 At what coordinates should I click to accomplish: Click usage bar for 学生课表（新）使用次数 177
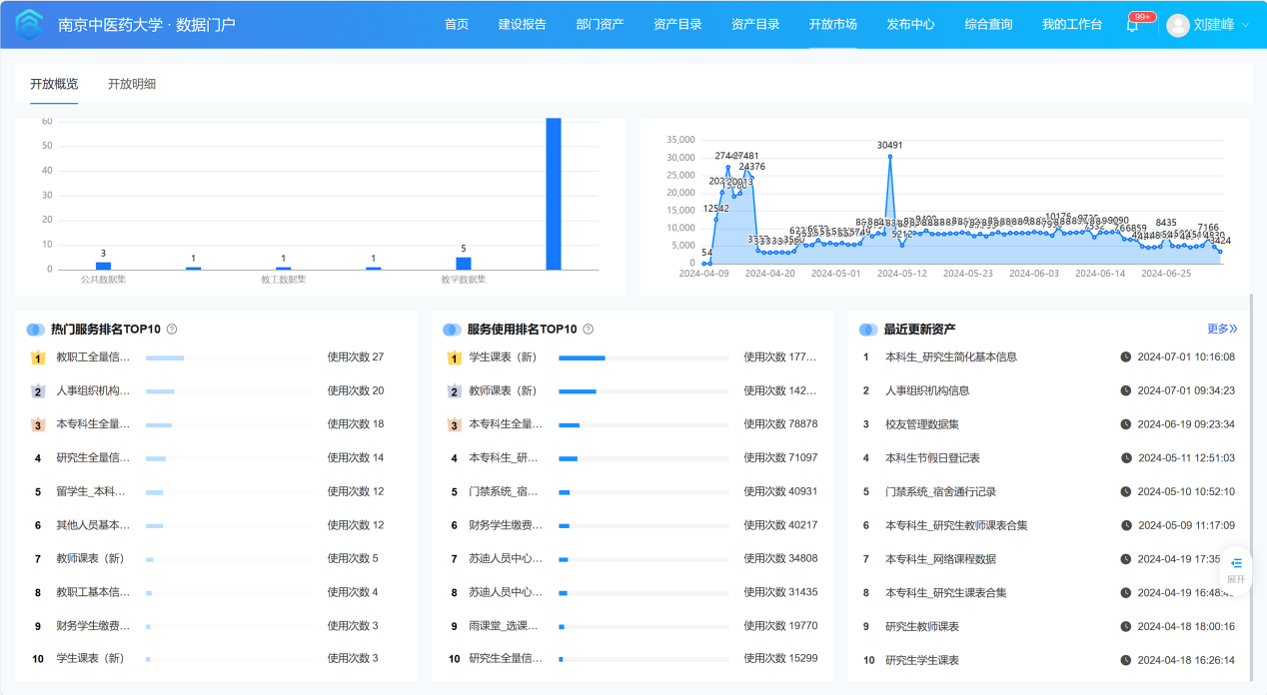pos(643,357)
